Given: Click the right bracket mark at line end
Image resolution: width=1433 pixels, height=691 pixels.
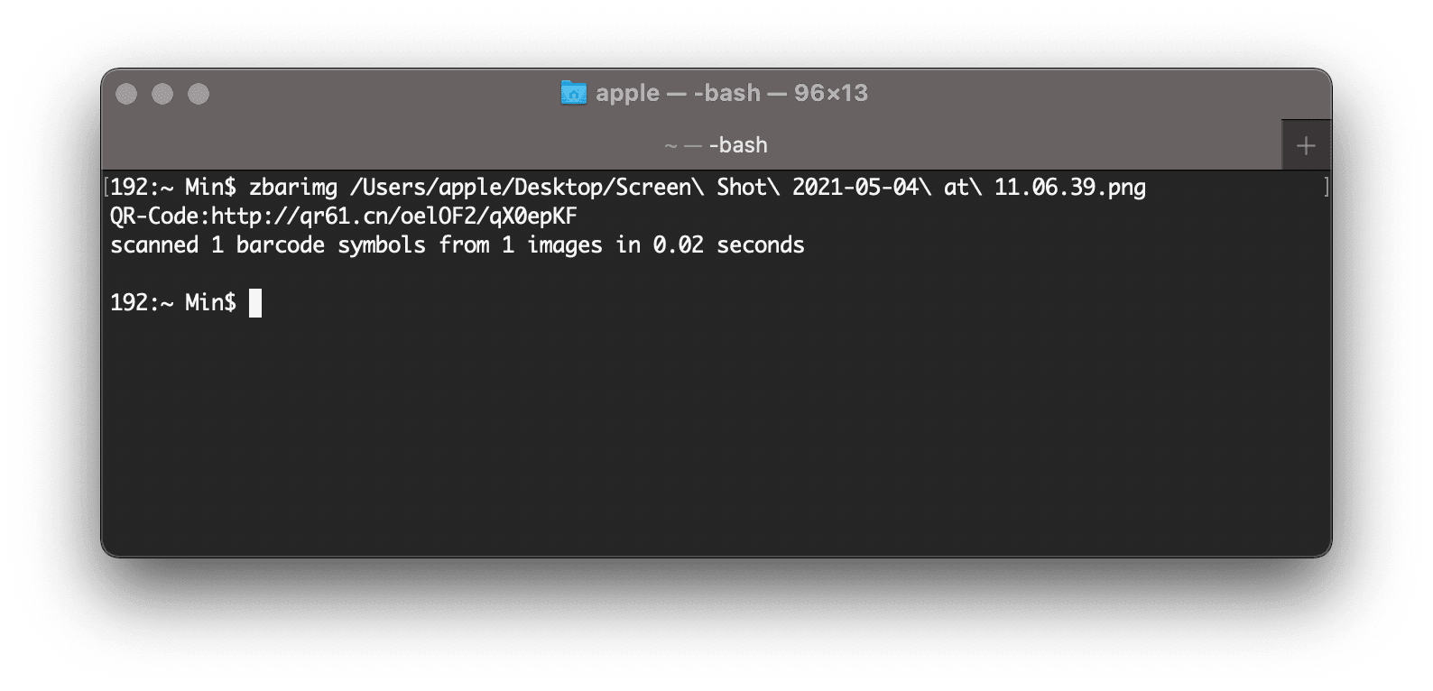Looking at the screenshot, I should [1326, 188].
